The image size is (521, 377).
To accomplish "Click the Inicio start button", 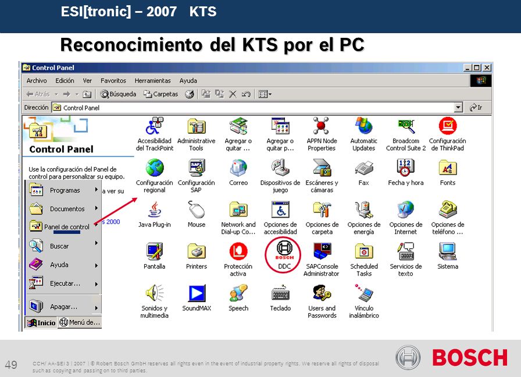I will coord(41,322).
